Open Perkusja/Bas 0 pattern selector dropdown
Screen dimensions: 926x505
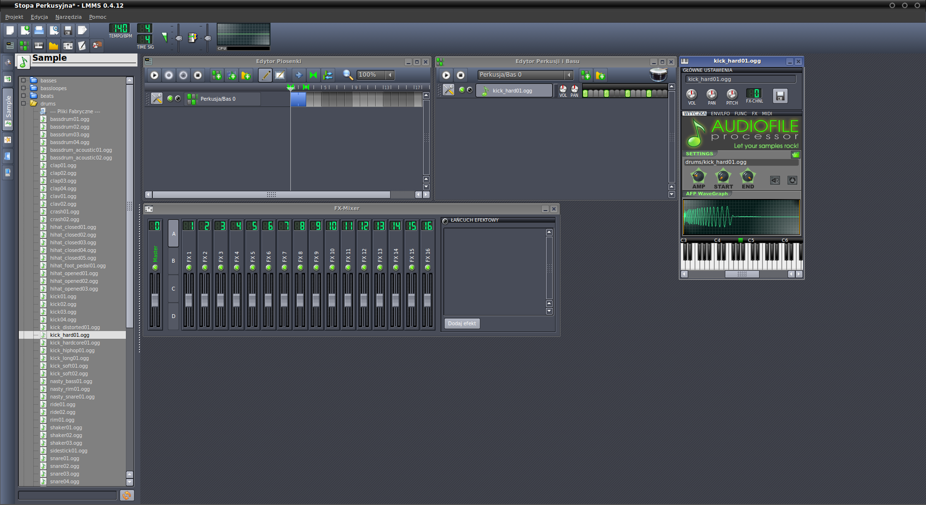click(569, 75)
